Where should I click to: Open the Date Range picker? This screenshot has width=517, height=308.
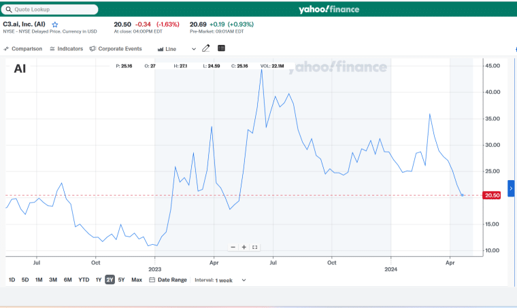tap(168, 279)
